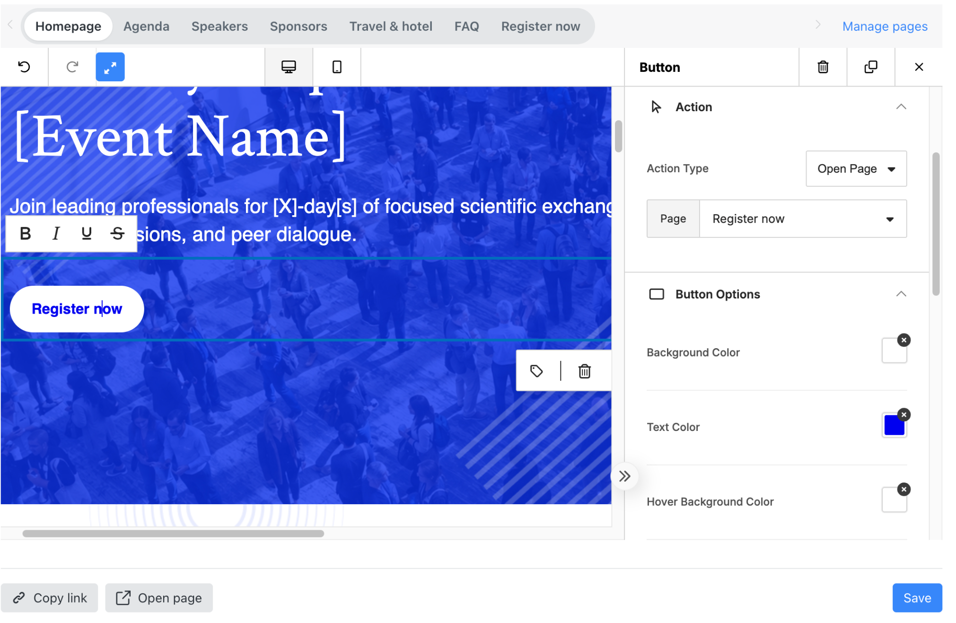This screenshot has width=956, height=623.
Task: Open the Hover Background Color swatch
Action: (894, 500)
